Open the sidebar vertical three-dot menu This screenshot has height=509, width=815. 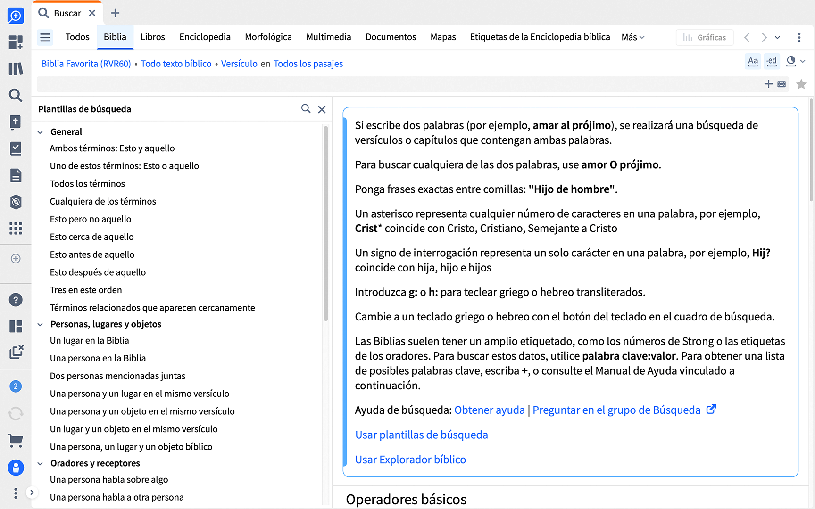click(16, 493)
